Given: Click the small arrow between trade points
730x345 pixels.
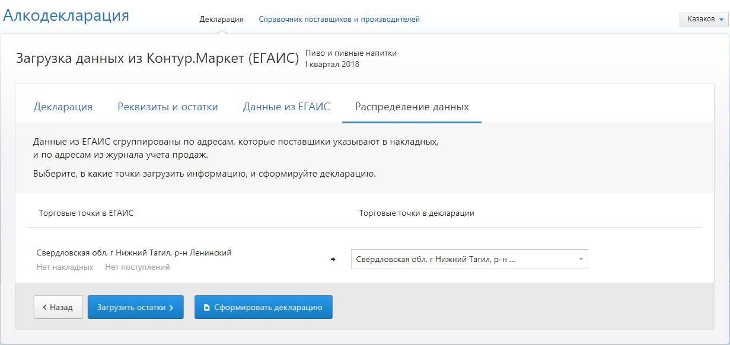Looking at the screenshot, I should point(333,259).
